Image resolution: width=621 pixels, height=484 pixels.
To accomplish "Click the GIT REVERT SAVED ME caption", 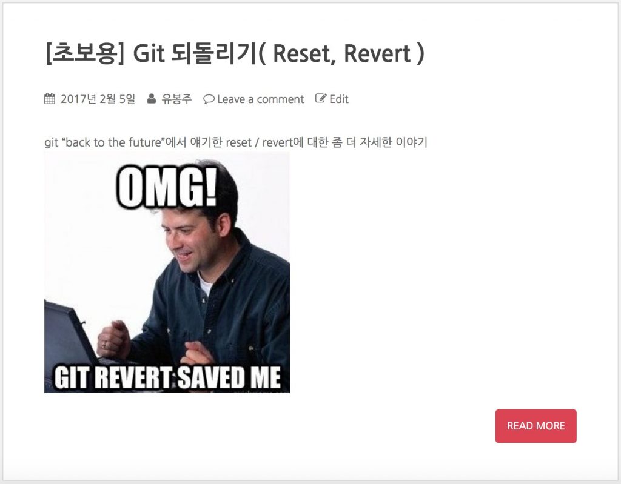I will (167, 377).
